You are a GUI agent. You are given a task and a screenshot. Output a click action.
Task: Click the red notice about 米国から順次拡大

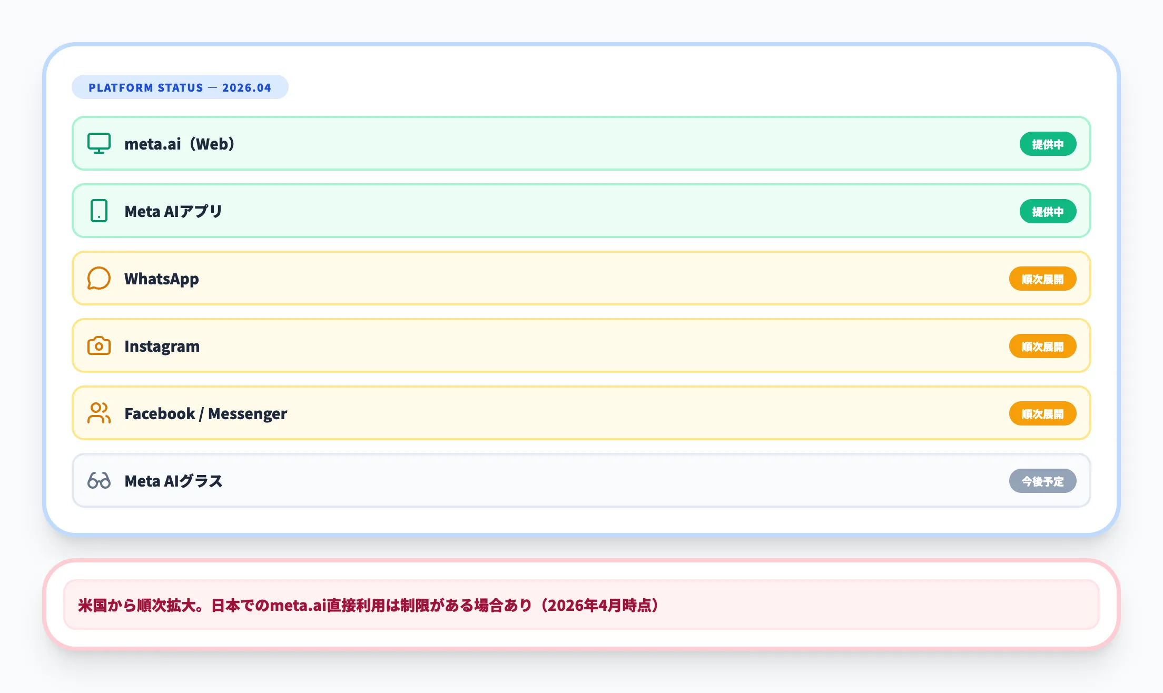click(369, 605)
